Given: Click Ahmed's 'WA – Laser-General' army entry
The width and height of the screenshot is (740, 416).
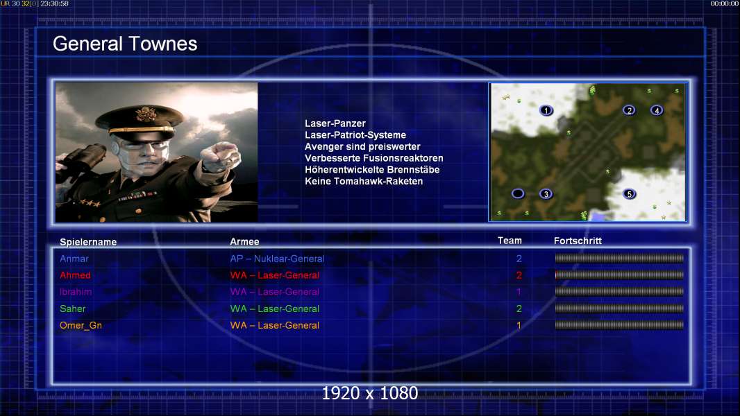Looking at the screenshot, I should point(275,275).
